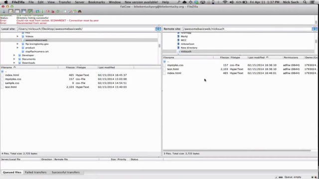Open the Remote site path dropdown
This screenshot has width=319, height=179.
[315, 29]
